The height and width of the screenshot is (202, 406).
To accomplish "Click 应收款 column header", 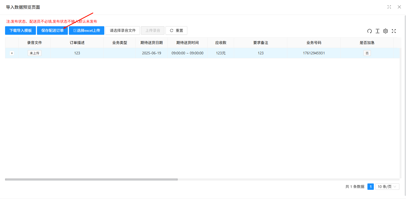I will 221,43.
